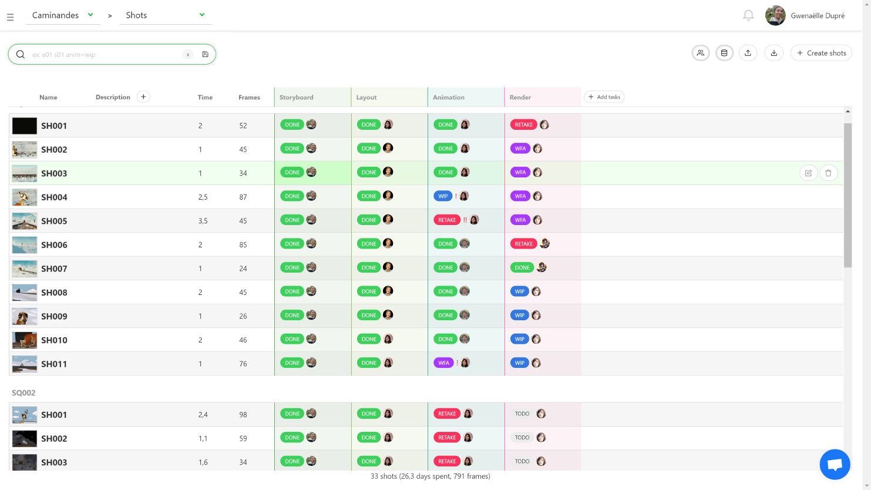Toggle extra data columns with the database icon
The width and height of the screenshot is (871, 490).
pyautogui.click(x=724, y=53)
